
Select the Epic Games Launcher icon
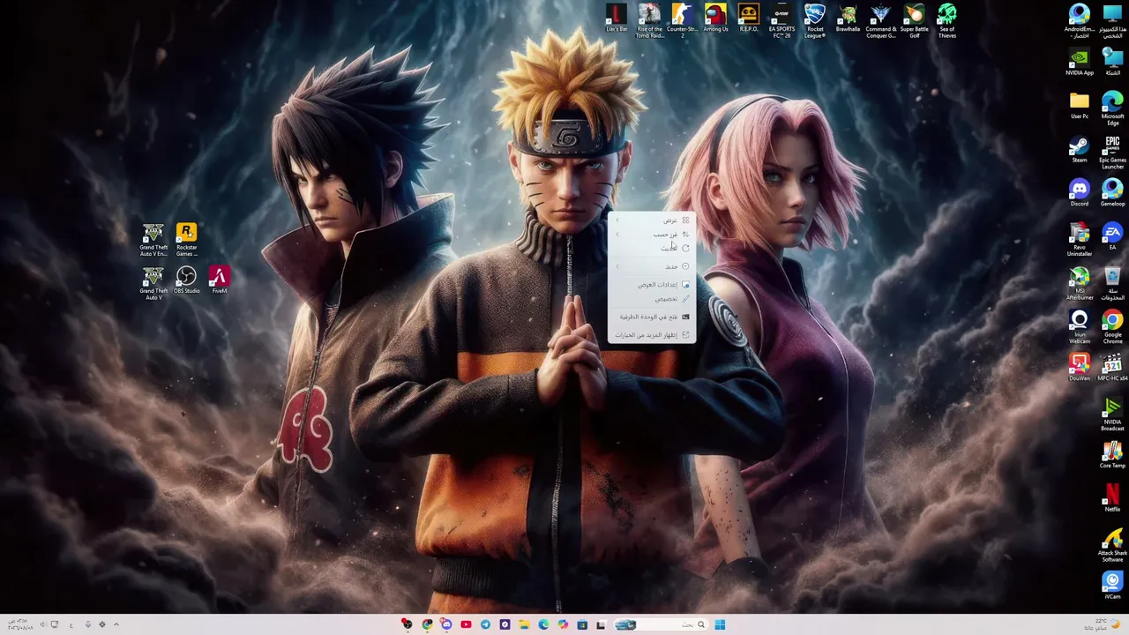(1112, 153)
